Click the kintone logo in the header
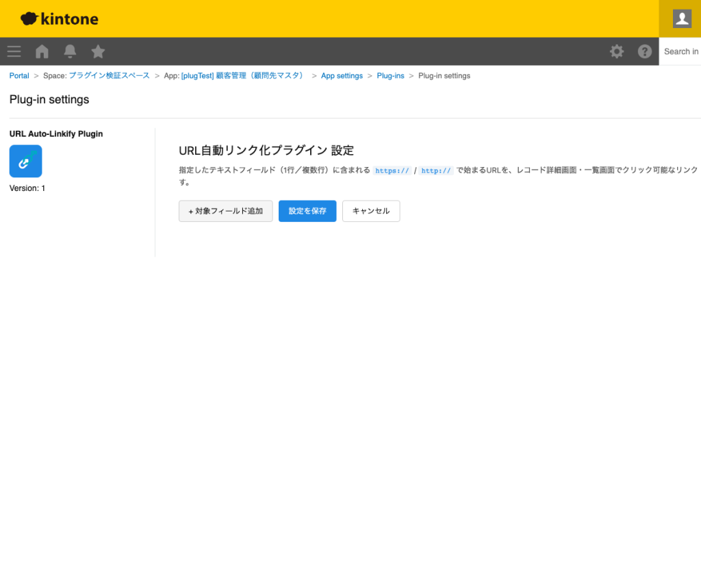 tap(59, 18)
